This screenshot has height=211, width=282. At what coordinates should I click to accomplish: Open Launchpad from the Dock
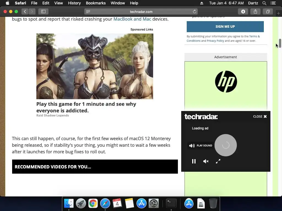81,204
